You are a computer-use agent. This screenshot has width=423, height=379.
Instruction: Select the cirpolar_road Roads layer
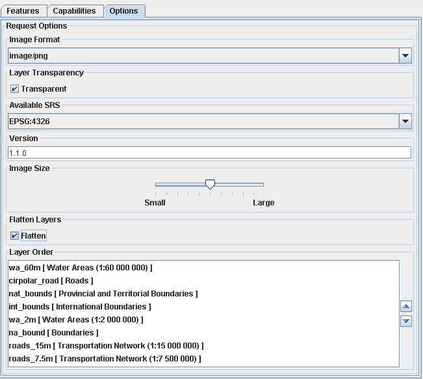tap(51, 281)
